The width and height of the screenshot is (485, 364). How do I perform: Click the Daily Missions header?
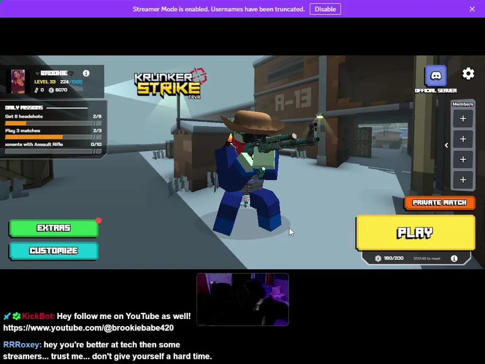(24, 108)
